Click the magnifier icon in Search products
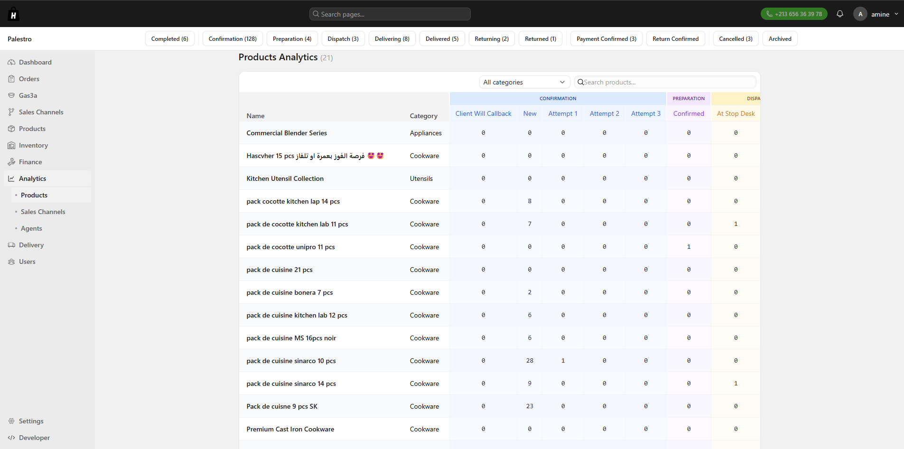The image size is (904, 449). (x=580, y=82)
